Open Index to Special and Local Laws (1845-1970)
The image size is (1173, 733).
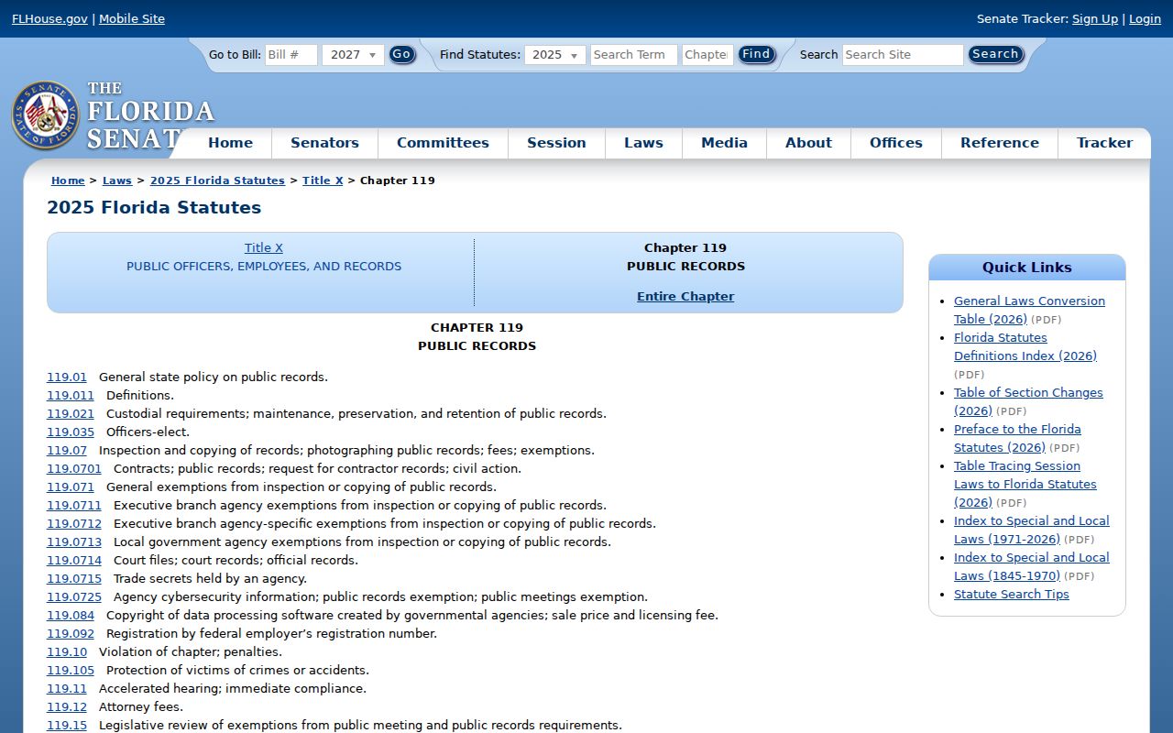point(1031,567)
